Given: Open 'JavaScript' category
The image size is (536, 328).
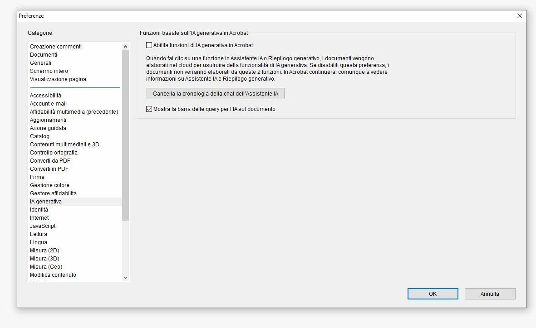Looking at the screenshot, I should coord(43,226).
